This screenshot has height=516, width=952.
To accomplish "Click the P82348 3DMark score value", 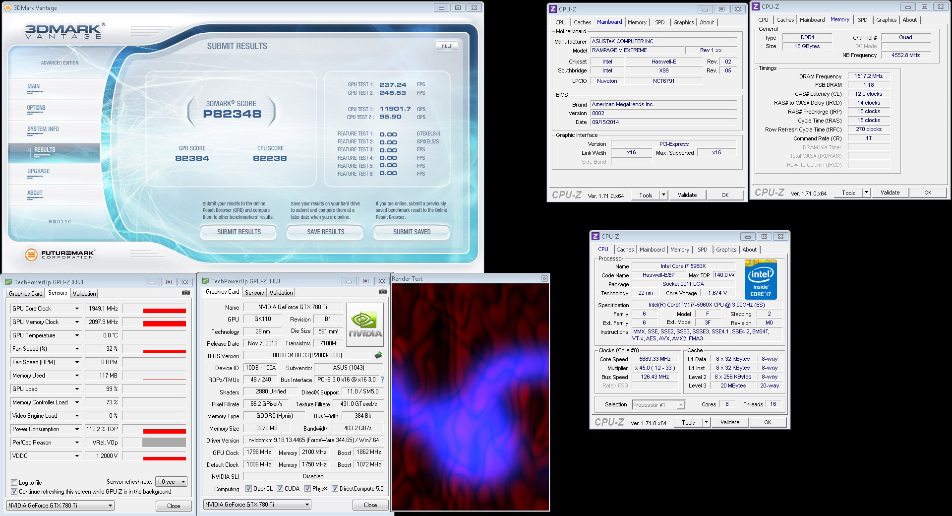I will 232,114.
